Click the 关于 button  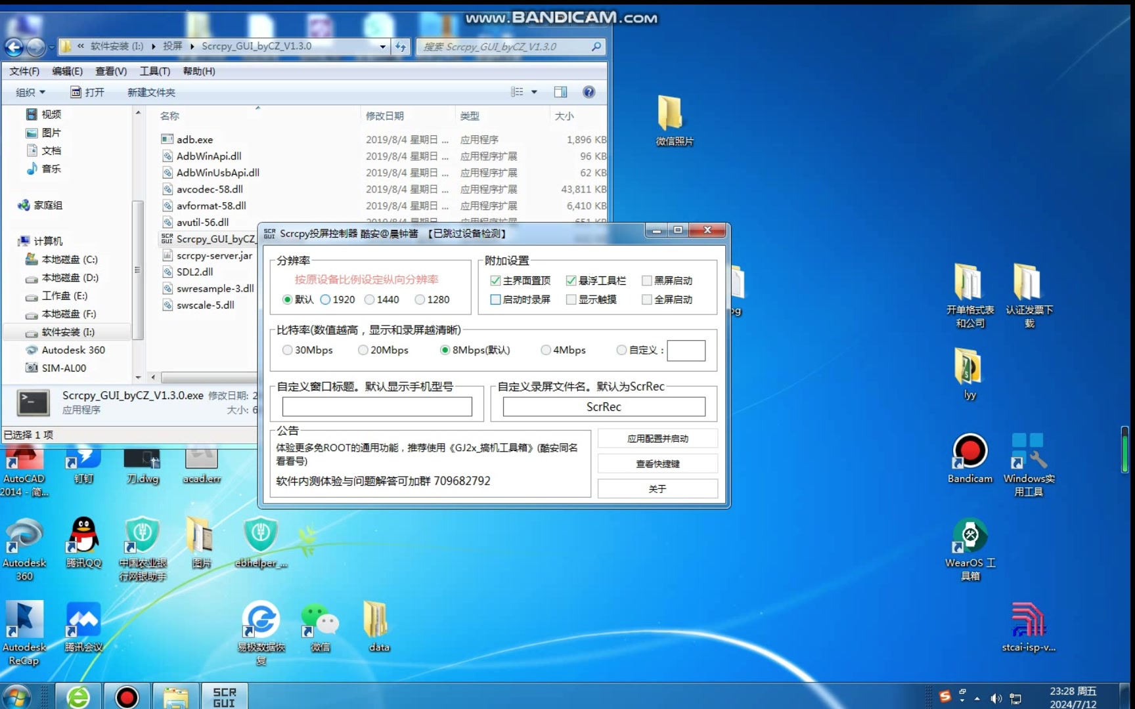pyautogui.click(x=657, y=488)
